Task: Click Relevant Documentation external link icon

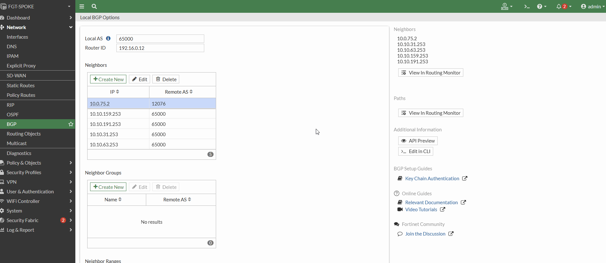Action: coord(463,202)
